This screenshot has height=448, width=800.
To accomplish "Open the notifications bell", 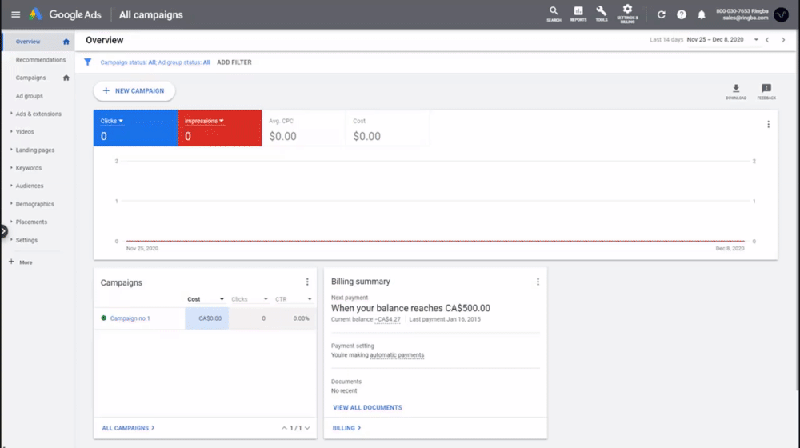I will tap(702, 14).
